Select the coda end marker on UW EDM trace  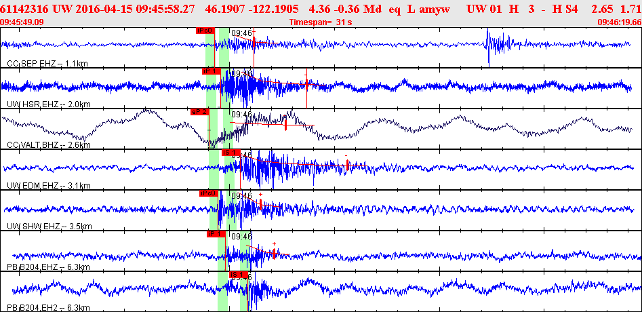[x=347, y=165]
